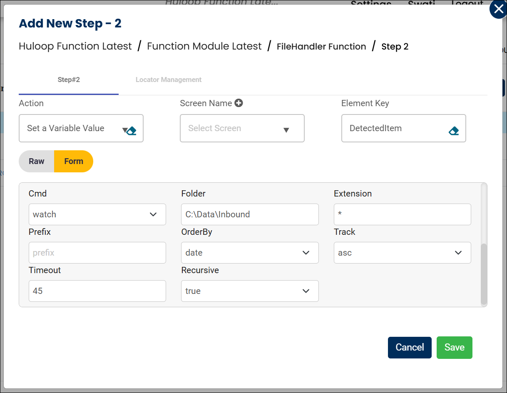Open the Track dropdown set to asc

click(402, 253)
